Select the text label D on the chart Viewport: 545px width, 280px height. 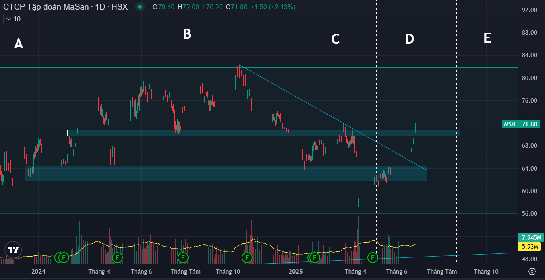[409, 39]
